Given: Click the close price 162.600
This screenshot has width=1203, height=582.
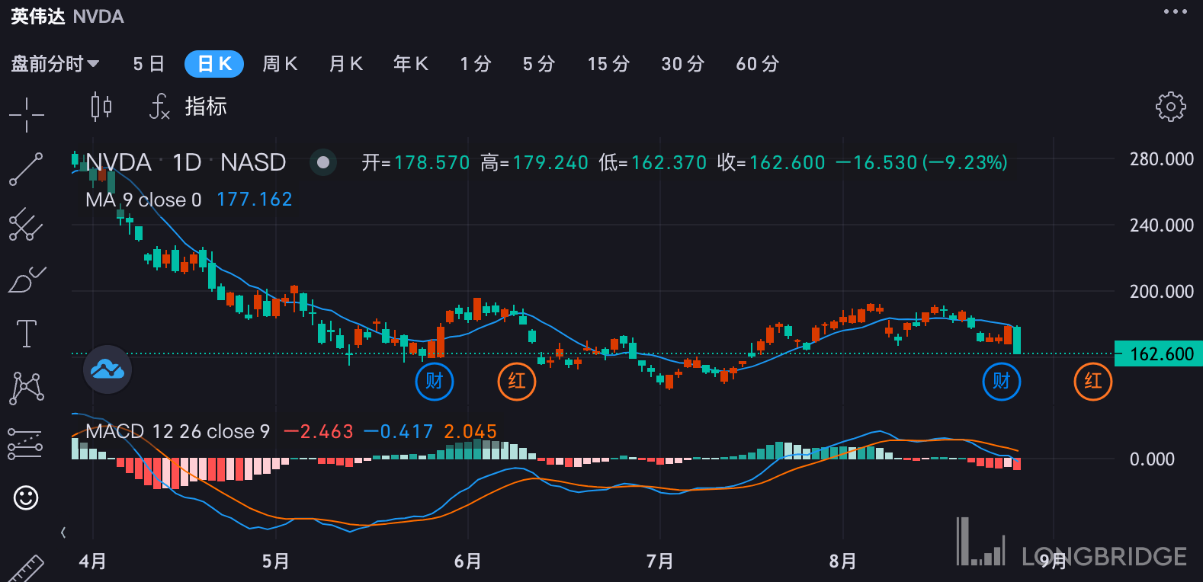Looking at the screenshot, I should point(788,163).
